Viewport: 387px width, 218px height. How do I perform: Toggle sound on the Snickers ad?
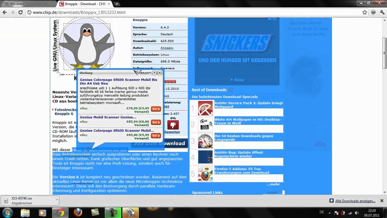(x=272, y=19)
